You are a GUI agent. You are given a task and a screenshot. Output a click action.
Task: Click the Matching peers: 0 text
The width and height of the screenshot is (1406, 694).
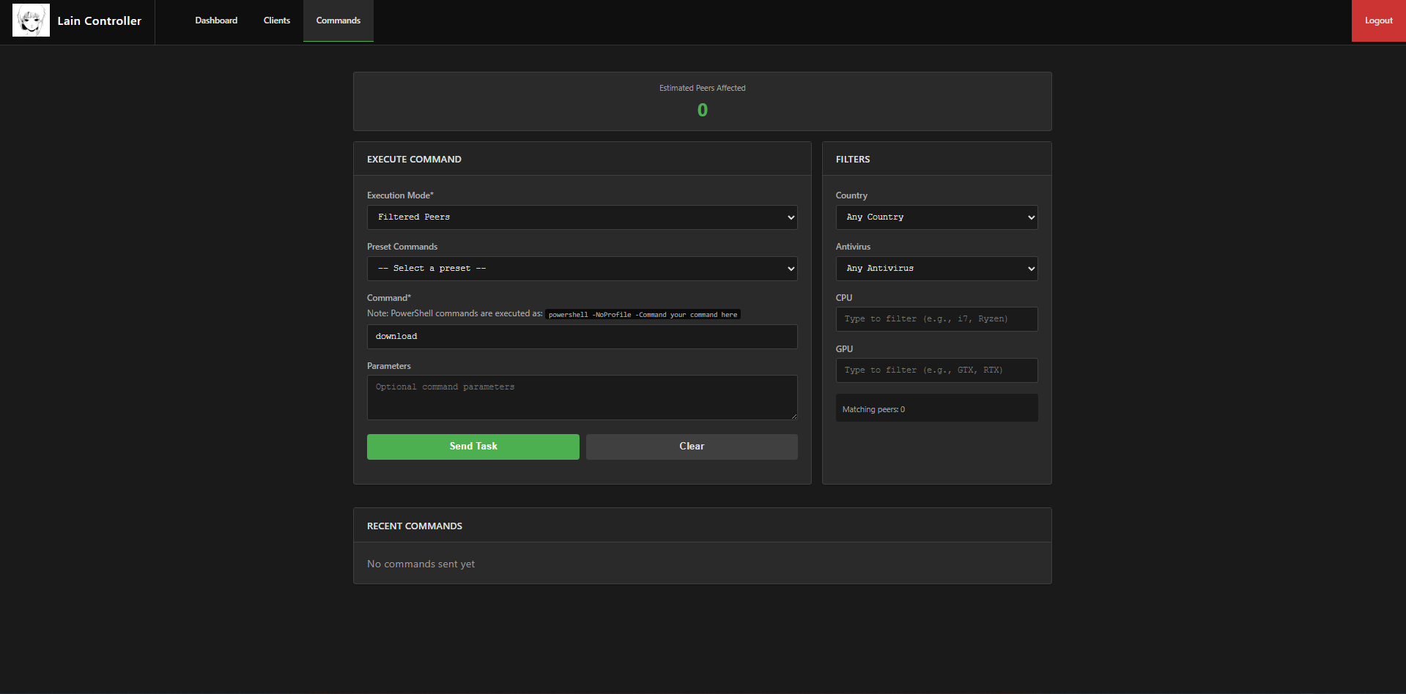pyautogui.click(x=873, y=409)
